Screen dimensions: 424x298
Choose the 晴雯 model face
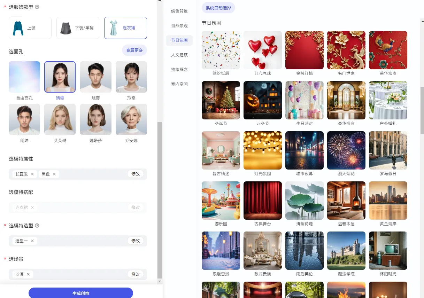pos(60,77)
